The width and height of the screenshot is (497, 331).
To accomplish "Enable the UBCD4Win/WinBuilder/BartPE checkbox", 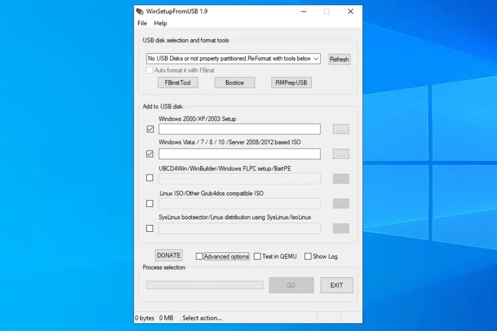I will point(150,178).
